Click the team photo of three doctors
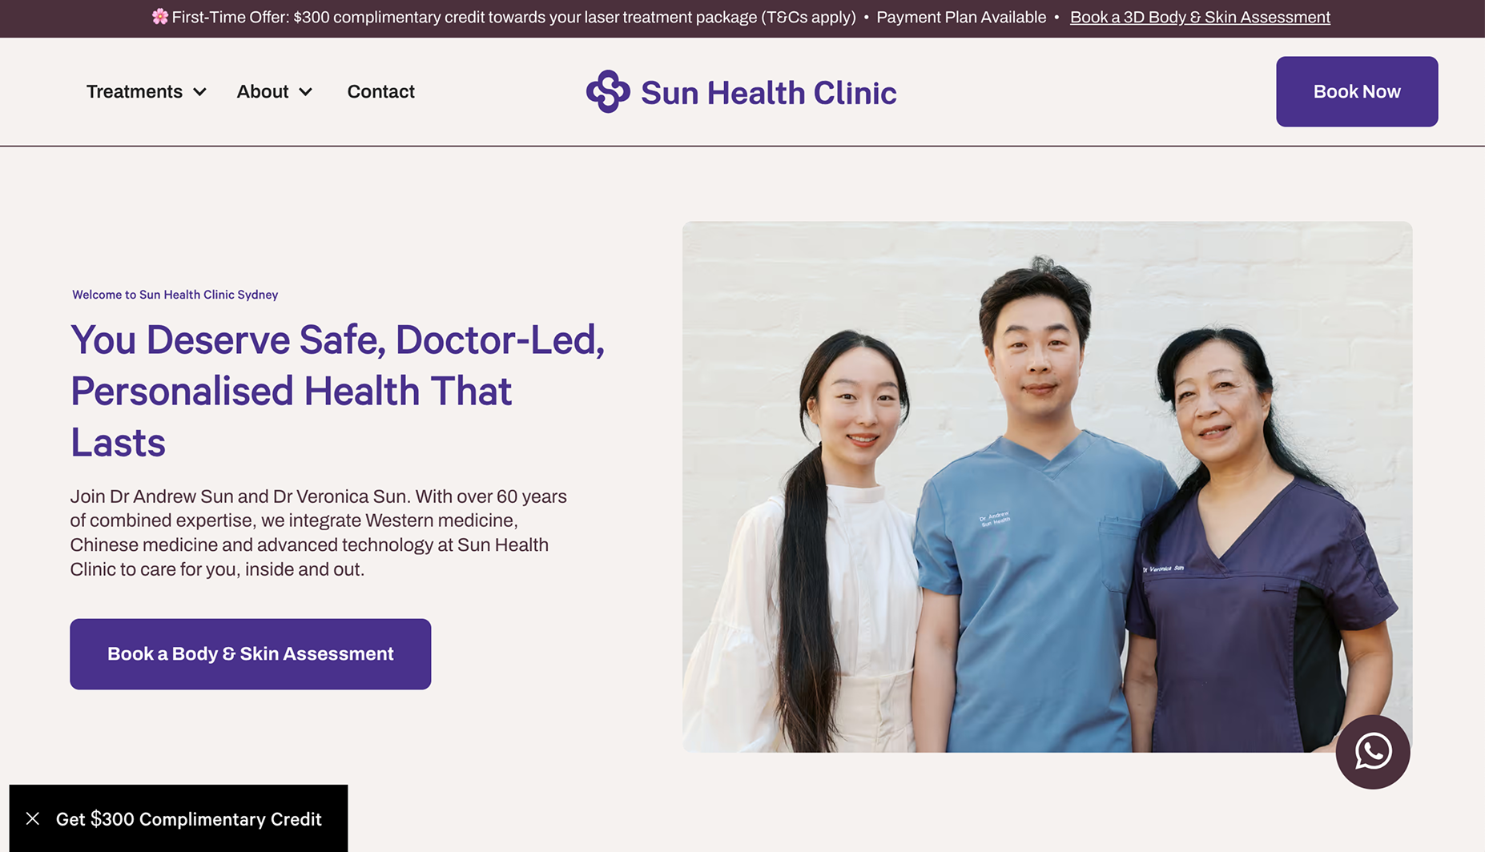Screen dimensions: 1485x852 (1047, 487)
